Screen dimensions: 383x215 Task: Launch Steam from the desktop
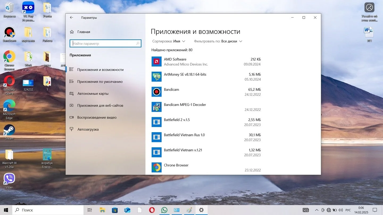(9, 132)
